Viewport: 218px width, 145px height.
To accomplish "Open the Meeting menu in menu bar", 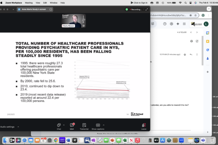I will tap(29, 2).
